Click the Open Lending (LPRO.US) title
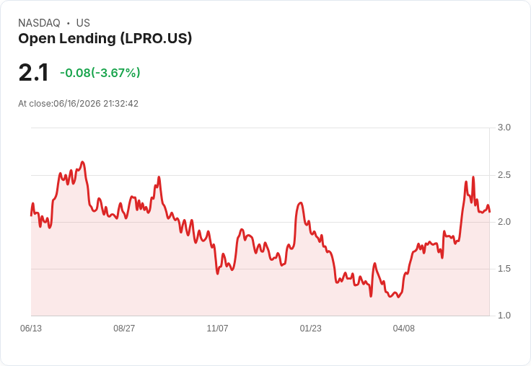 [105, 39]
